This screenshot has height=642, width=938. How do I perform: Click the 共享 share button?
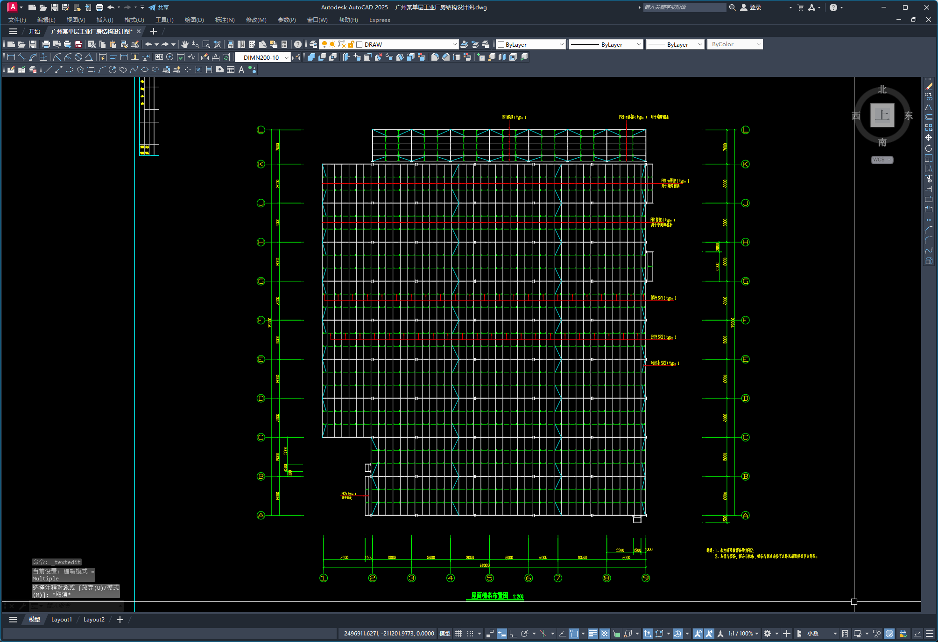point(159,7)
